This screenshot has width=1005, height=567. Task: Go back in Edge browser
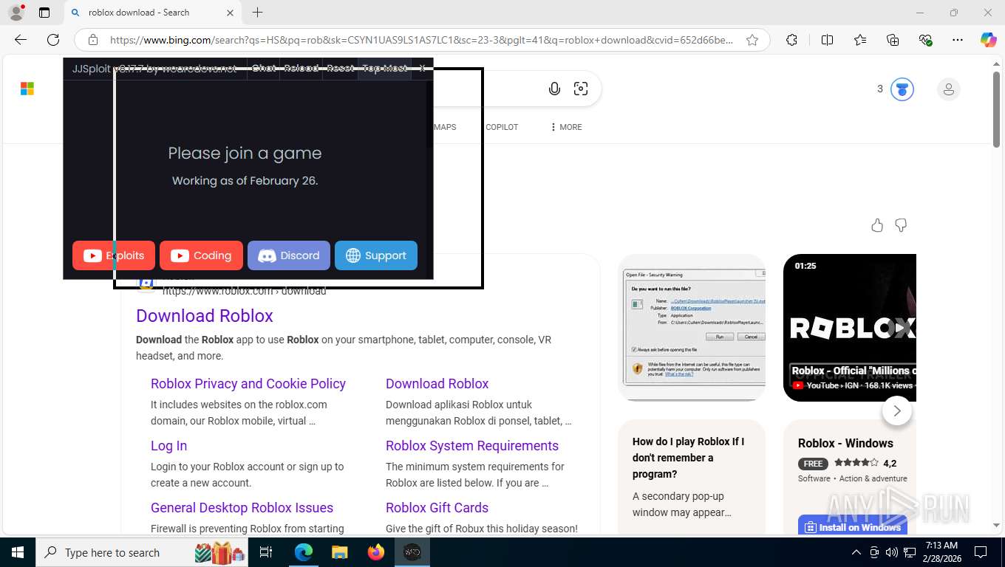pos(21,40)
